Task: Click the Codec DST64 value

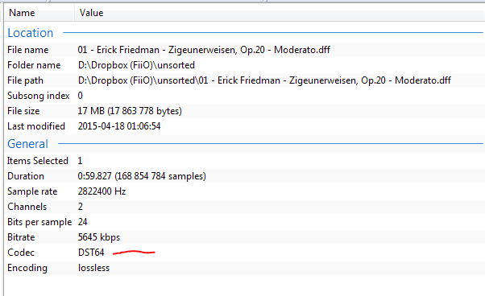Action: pyautogui.click(x=91, y=253)
